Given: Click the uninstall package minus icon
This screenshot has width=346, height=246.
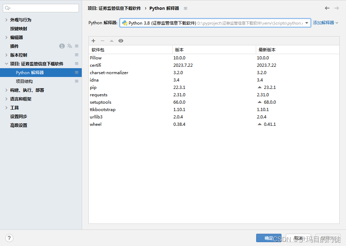Looking at the screenshot, I should (103, 41).
